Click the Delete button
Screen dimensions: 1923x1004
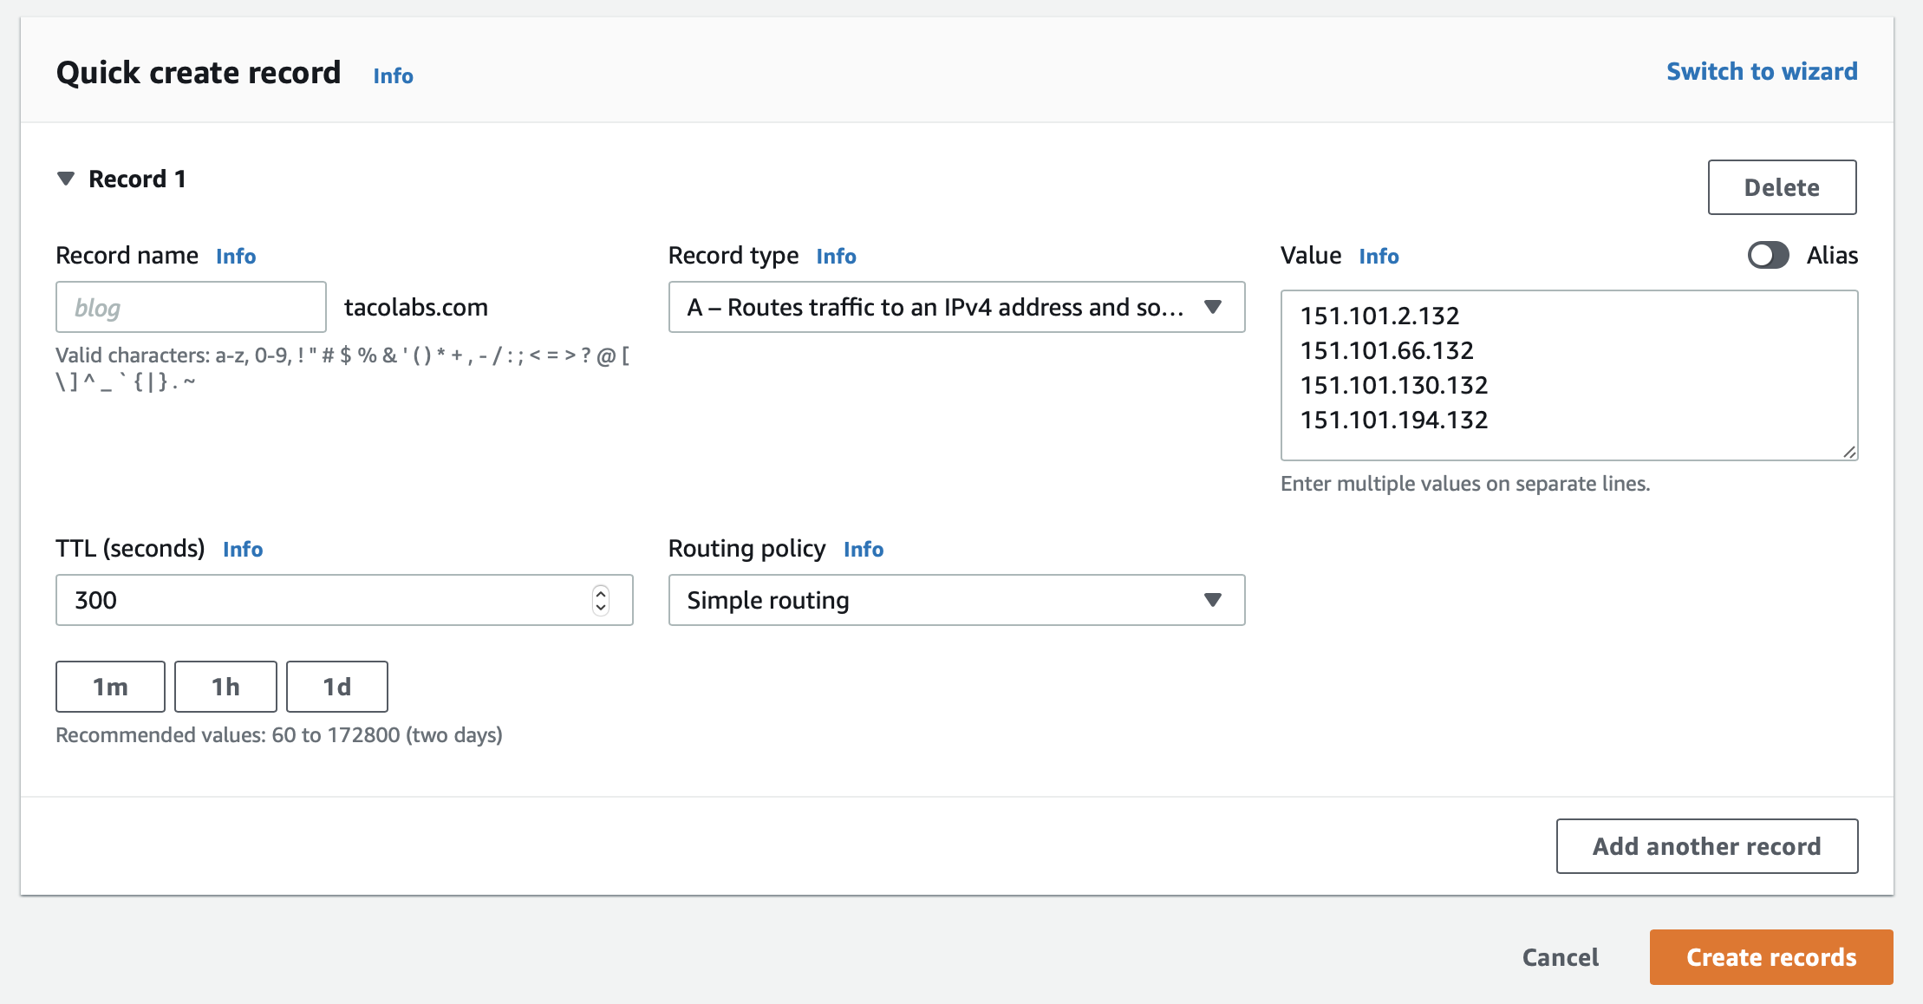(x=1782, y=186)
